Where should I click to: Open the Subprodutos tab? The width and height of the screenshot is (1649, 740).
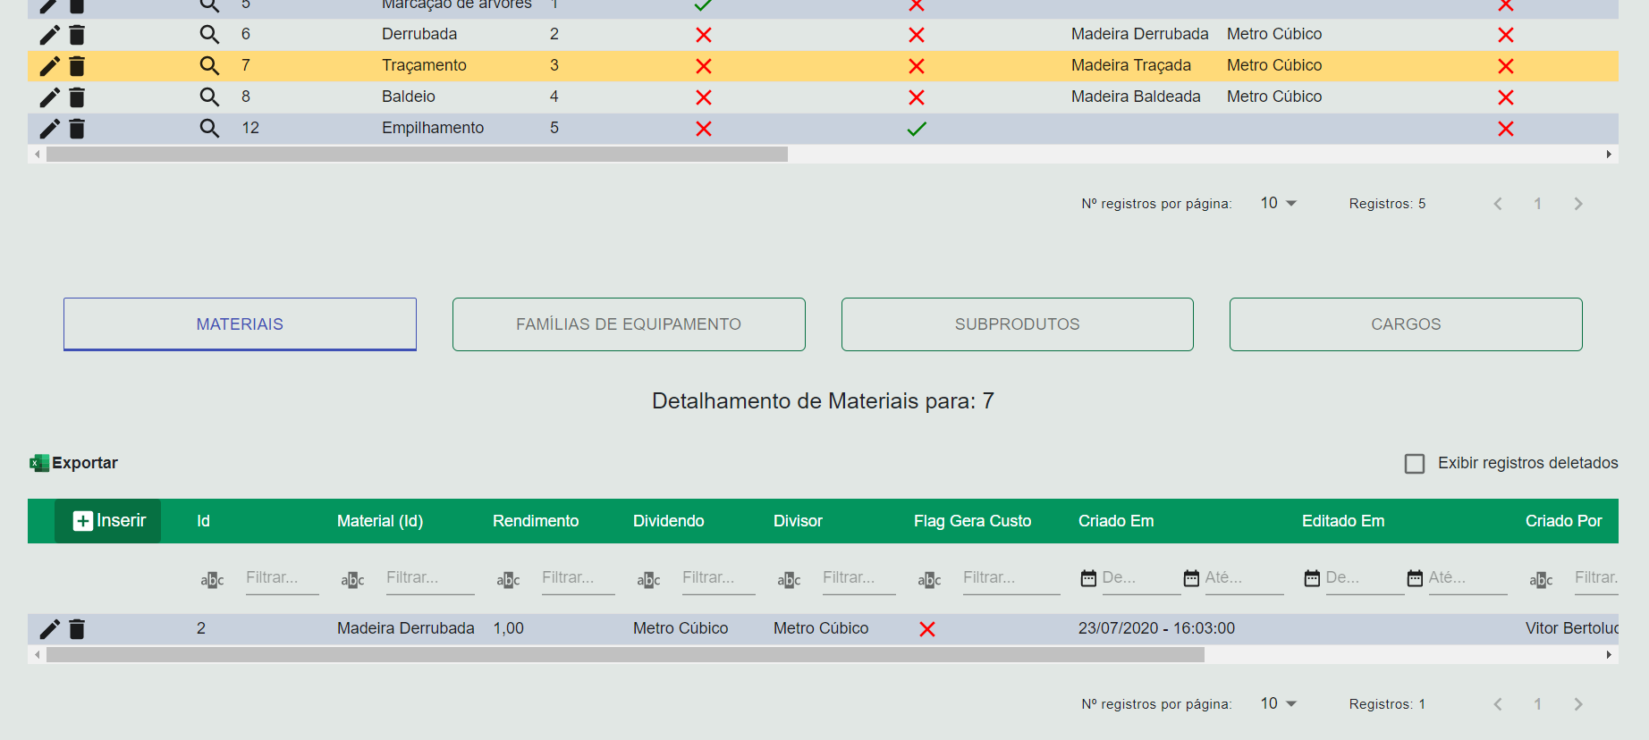pos(1017,324)
